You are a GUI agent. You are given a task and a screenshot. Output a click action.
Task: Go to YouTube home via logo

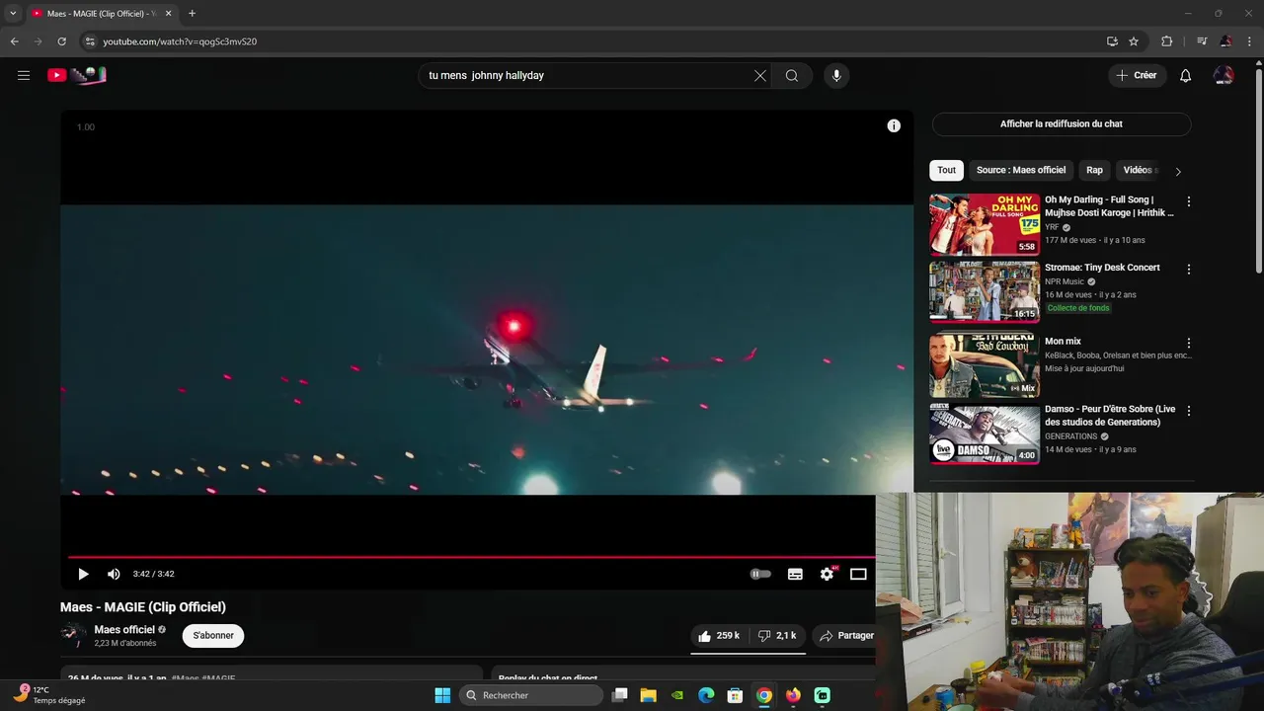(76, 75)
